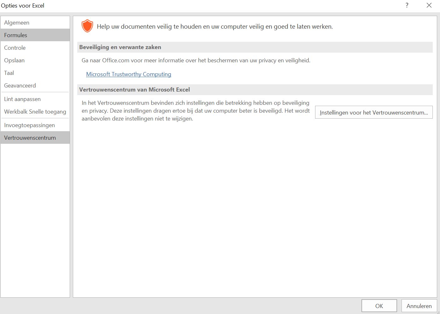This screenshot has width=440, height=314.
Task: Open Werkbalk Snelle toegang settings
Action: pos(35,112)
